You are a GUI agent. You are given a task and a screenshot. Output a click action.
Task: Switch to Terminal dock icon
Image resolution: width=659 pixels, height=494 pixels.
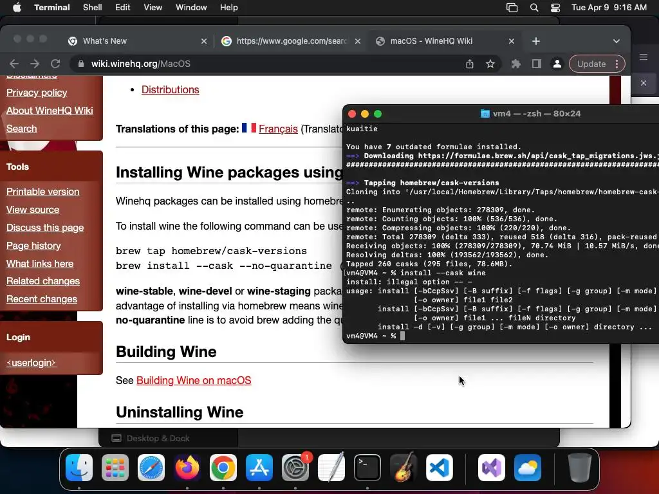367,468
